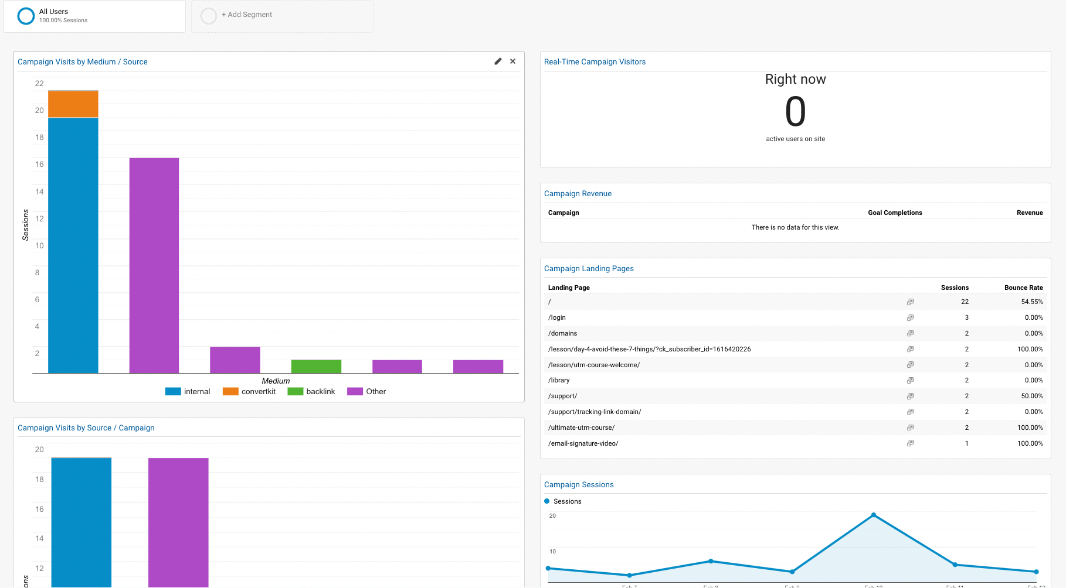Click the Other legend purple swatch
Screen dimensions: 1066x588
point(355,392)
